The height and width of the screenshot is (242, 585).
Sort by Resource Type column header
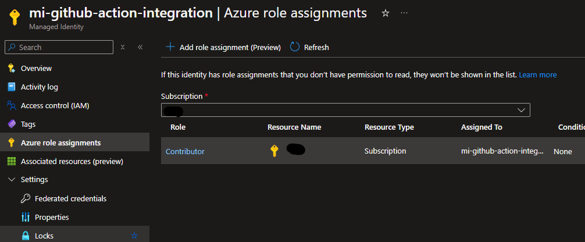click(389, 127)
